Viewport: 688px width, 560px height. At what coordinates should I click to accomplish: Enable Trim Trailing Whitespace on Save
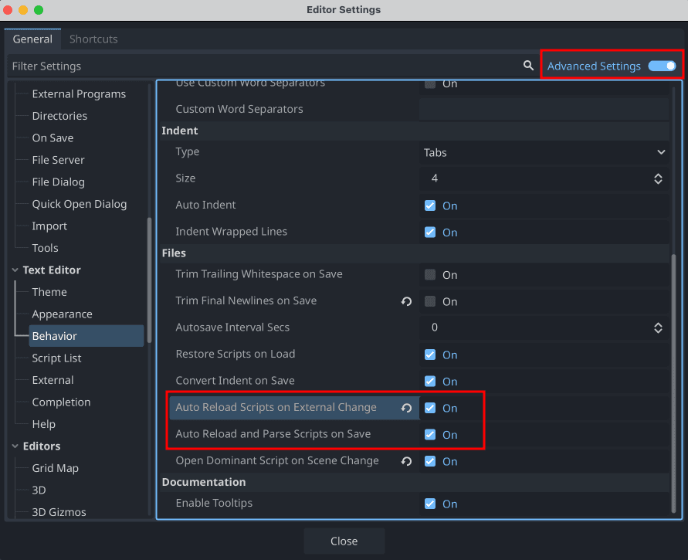click(x=430, y=274)
